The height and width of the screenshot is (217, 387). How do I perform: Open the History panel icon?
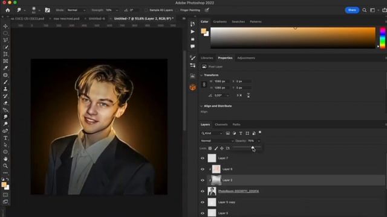pos(193,24)
